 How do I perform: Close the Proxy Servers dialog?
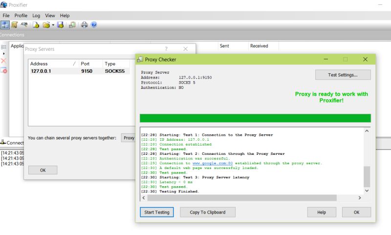coord(186,49)
